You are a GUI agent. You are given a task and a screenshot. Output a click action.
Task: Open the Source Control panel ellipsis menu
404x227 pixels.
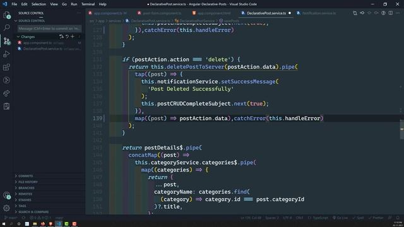78,13
